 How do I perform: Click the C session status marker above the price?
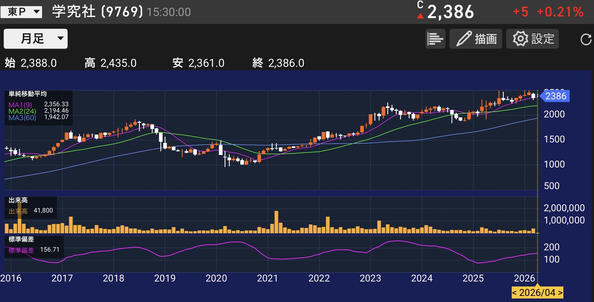420,5
